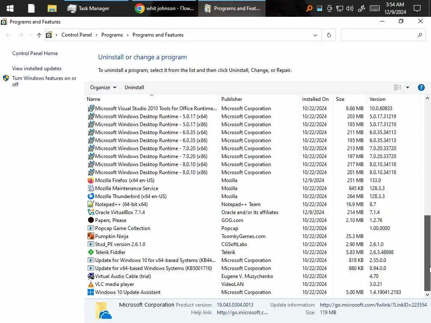Open the touch keyboard tray icon
The image size is (431, 323).
(375, 8)
